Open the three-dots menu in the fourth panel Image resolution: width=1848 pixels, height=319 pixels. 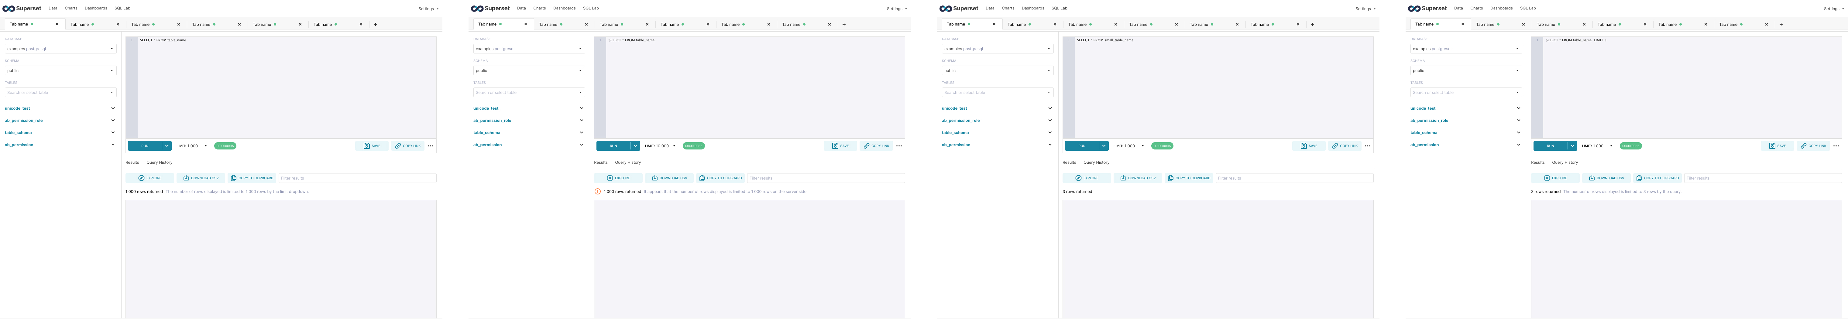(x=1836, y=146)
